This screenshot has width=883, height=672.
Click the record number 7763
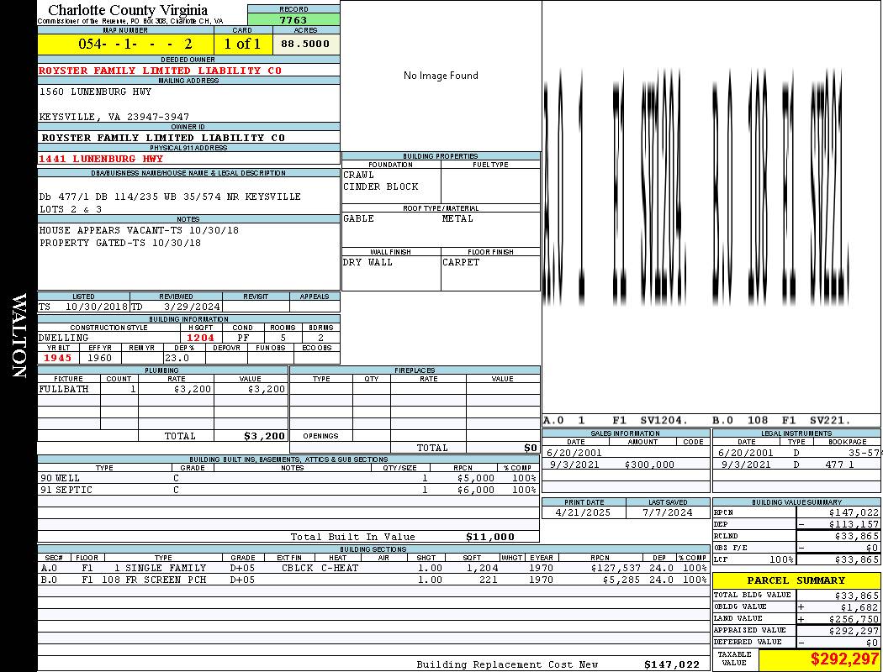(x=293, y=19)
